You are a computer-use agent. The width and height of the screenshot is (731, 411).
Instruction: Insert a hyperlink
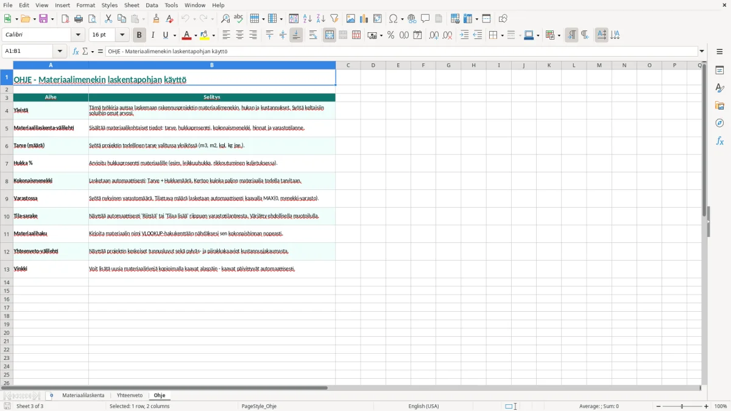point(412,19)
